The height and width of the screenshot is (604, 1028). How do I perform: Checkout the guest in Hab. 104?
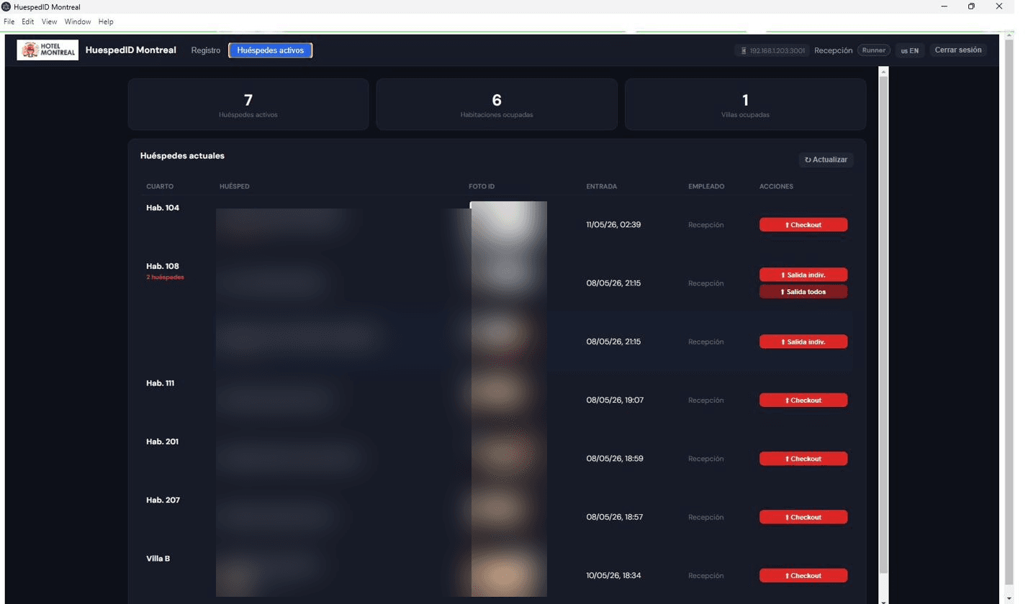pyautogui.click(x=803, y=225)
